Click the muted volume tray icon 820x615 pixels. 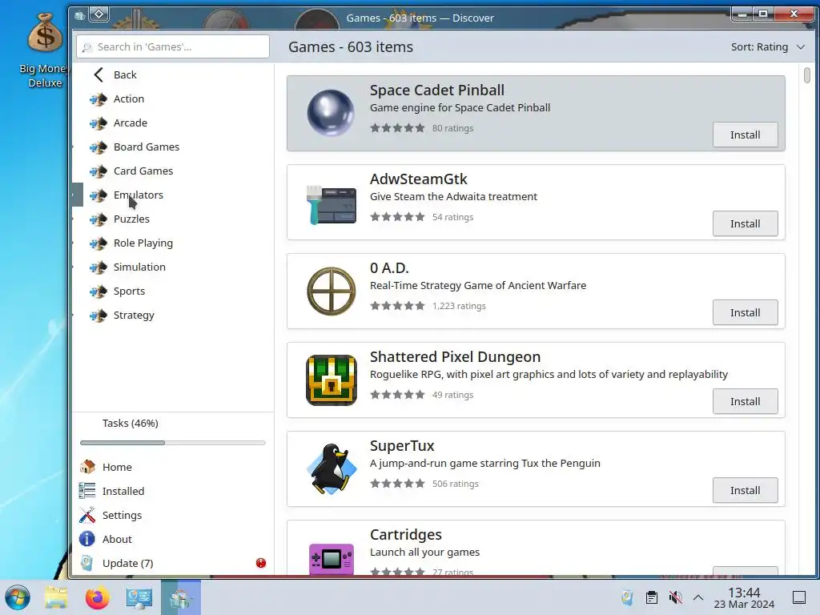tap(675, 597)
